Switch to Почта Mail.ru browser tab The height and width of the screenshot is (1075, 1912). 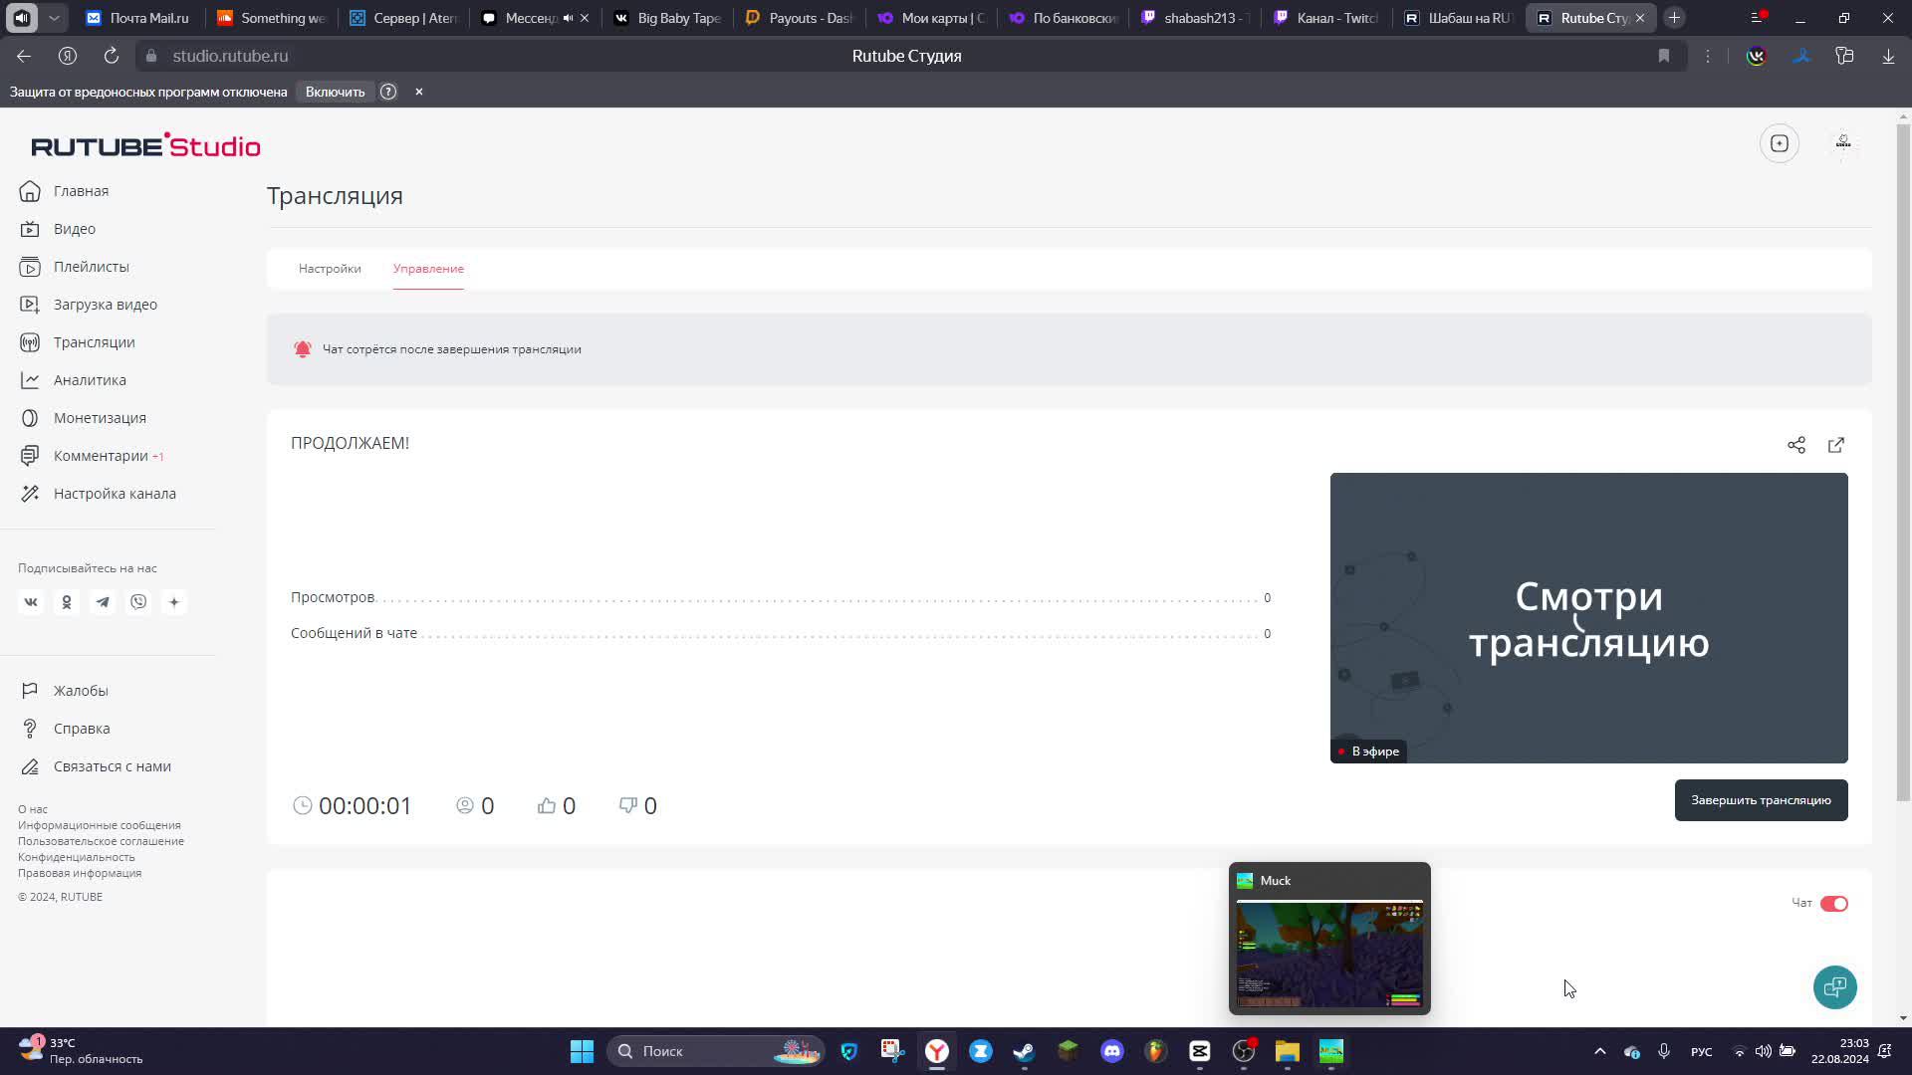[x=138, y=18]
